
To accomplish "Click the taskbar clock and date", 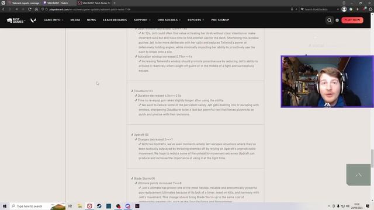I will [356, 206].
